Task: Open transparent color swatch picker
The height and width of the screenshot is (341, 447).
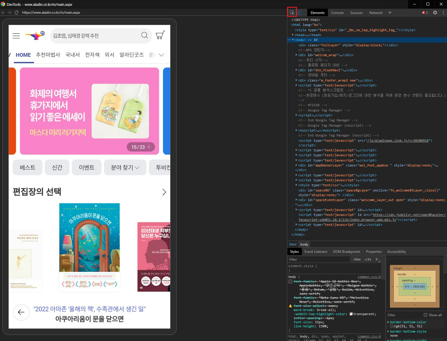Action: (351, 314)
